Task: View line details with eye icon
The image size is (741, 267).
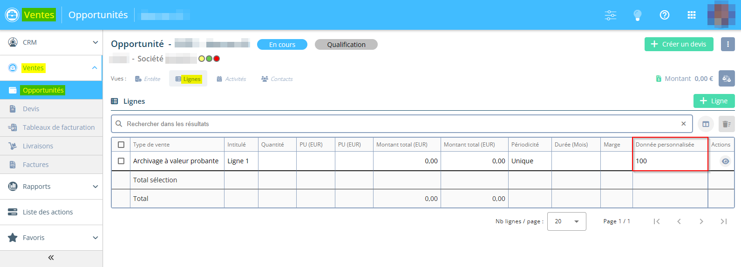Action: [725, 161]
